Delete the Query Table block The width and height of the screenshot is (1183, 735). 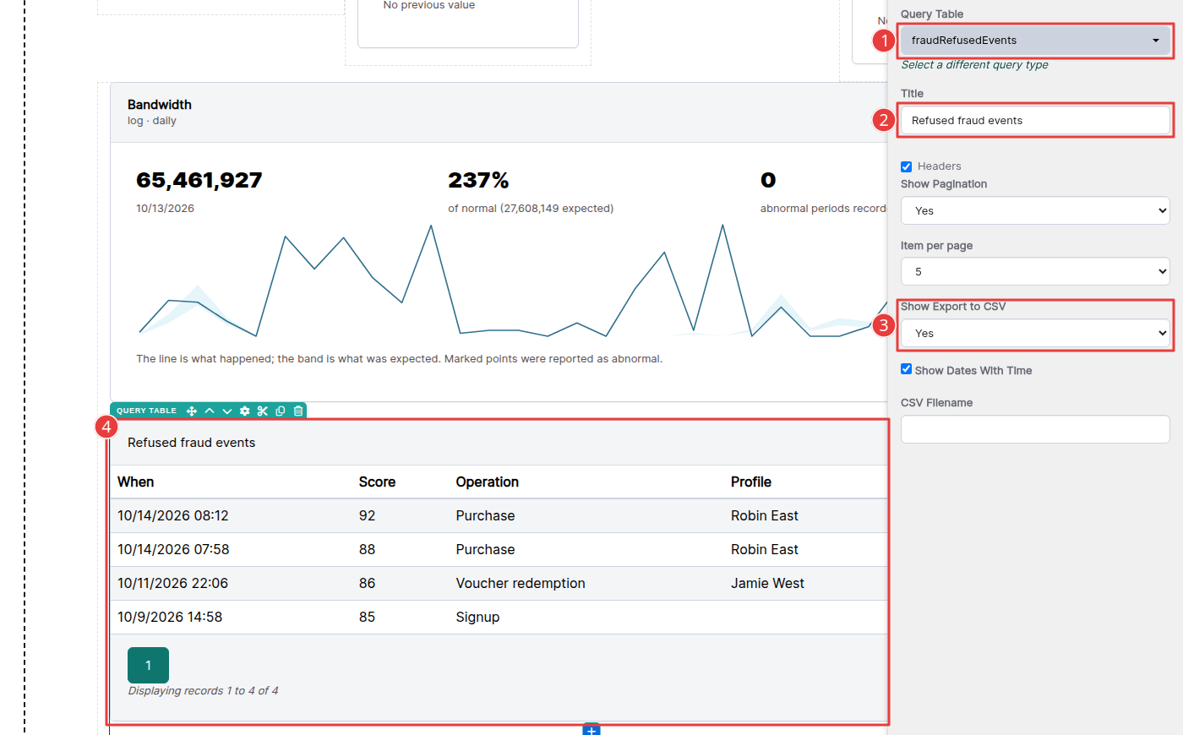(298, 411)
